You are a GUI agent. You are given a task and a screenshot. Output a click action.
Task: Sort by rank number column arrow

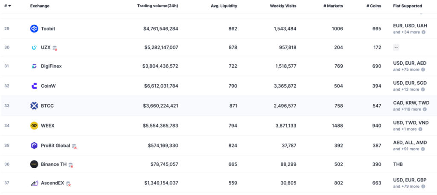pos(10,6)
